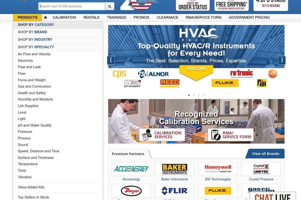Viewport: 301px width, 200px height.
Task: Open Surface and Thickness category
Action: pos(36,158)
